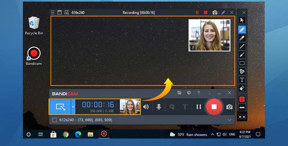The width and height of the screenshot is (288, 146).
Task: Switch to fullscreen rectangle mode icon
Action: (59, 13)
